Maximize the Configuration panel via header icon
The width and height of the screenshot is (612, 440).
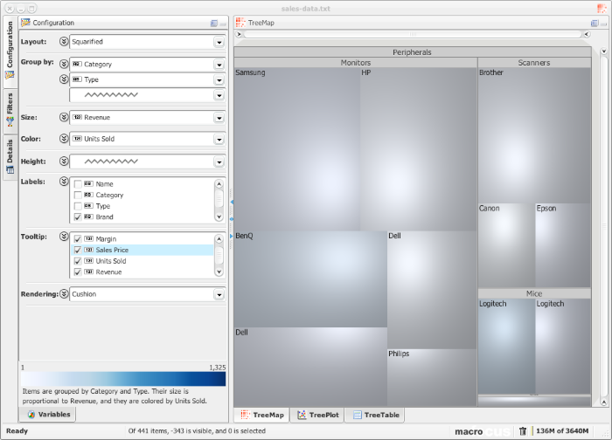coord(214,23)
